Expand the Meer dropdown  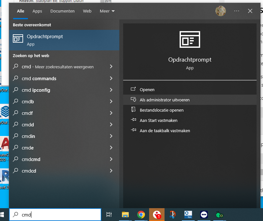[107, 11]
